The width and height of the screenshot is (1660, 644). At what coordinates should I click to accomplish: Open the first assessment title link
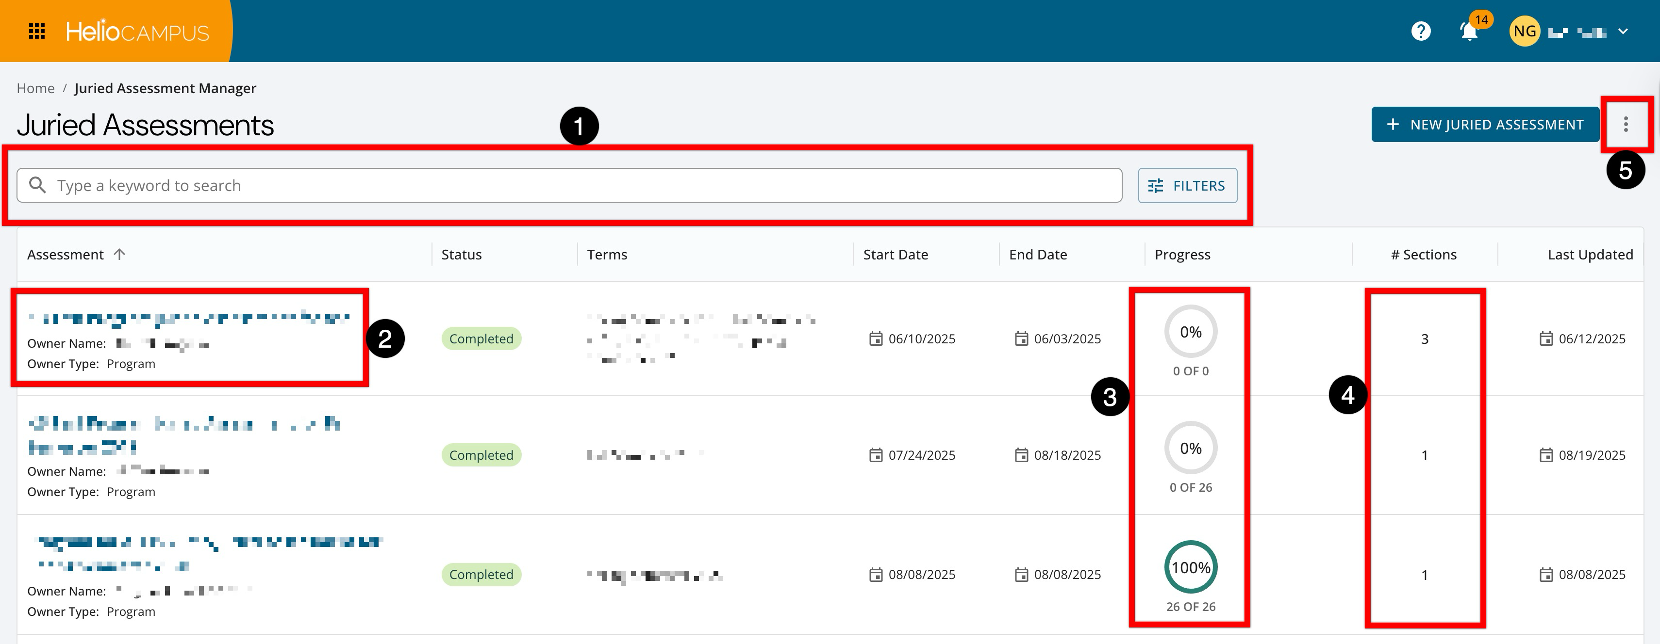[188, 318]
